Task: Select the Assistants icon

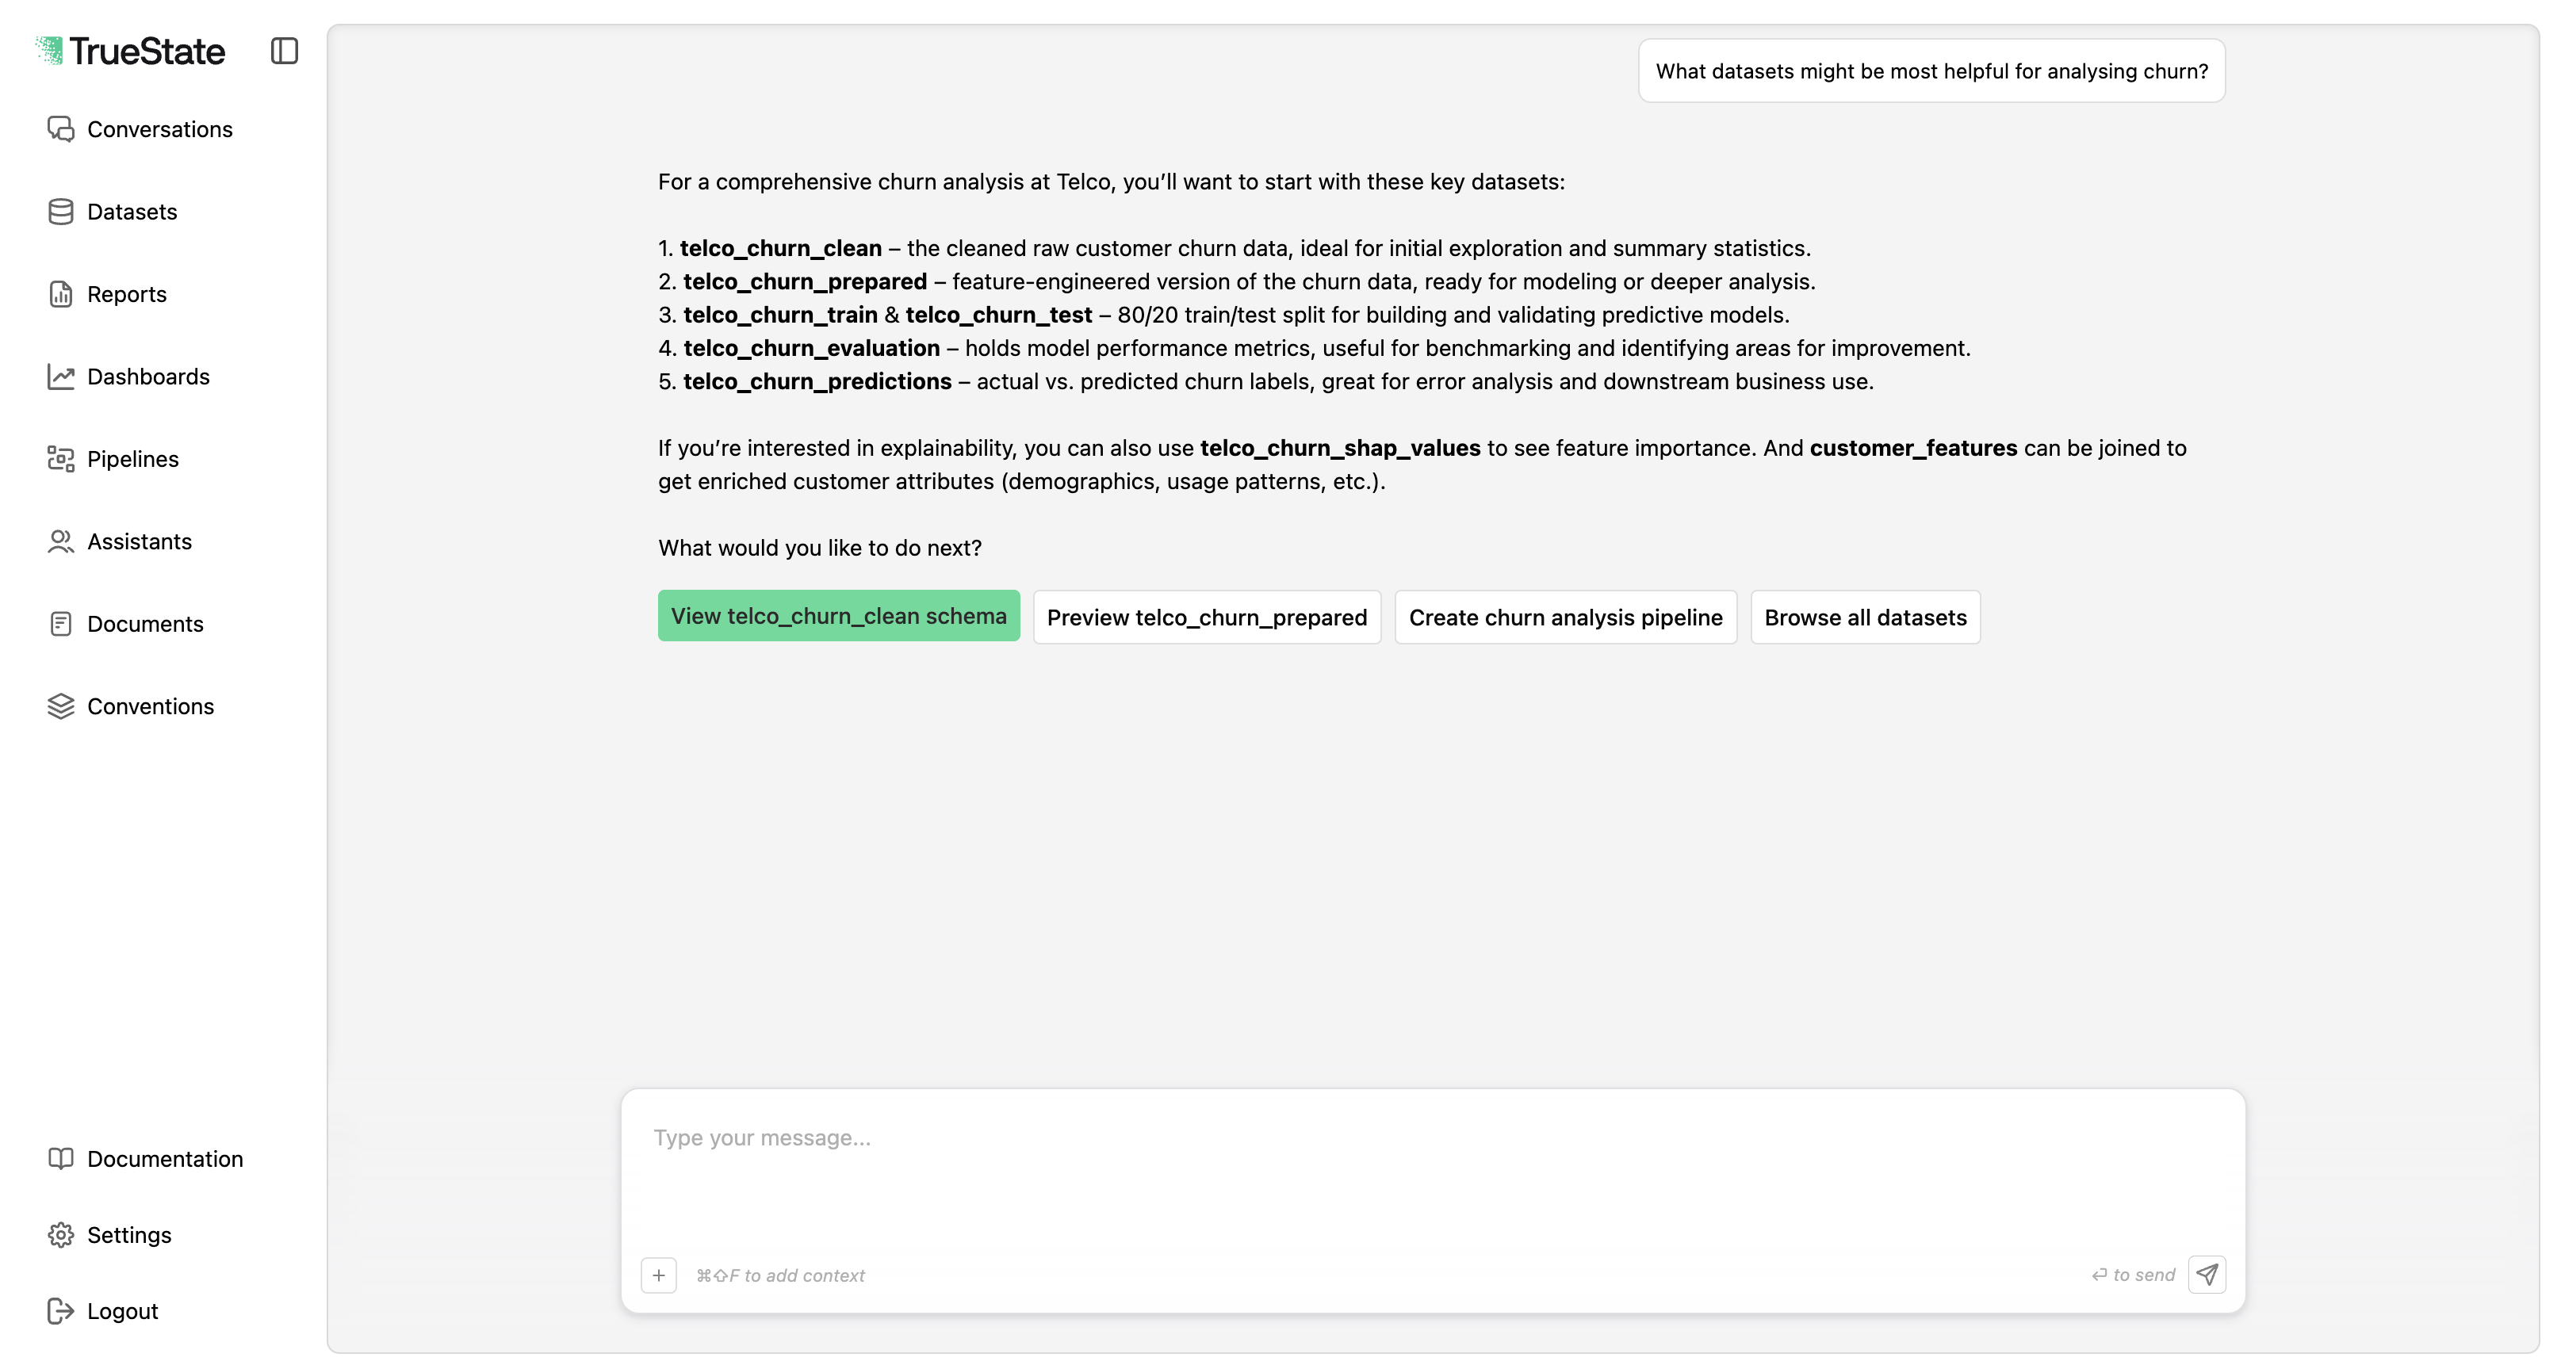Action: point(60,541)
